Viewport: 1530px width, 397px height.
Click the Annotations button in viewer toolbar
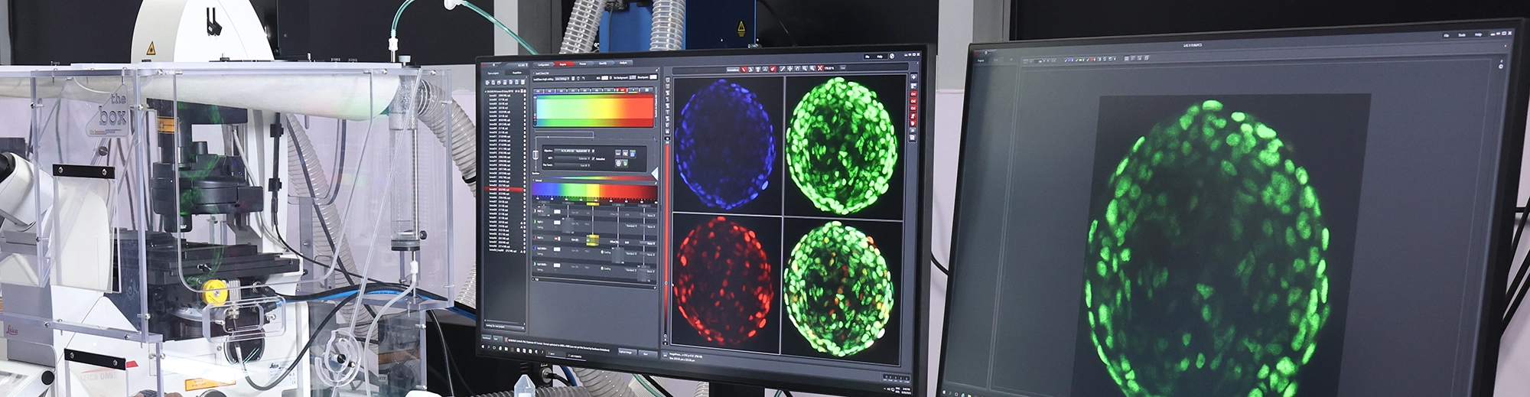point(734,69)
